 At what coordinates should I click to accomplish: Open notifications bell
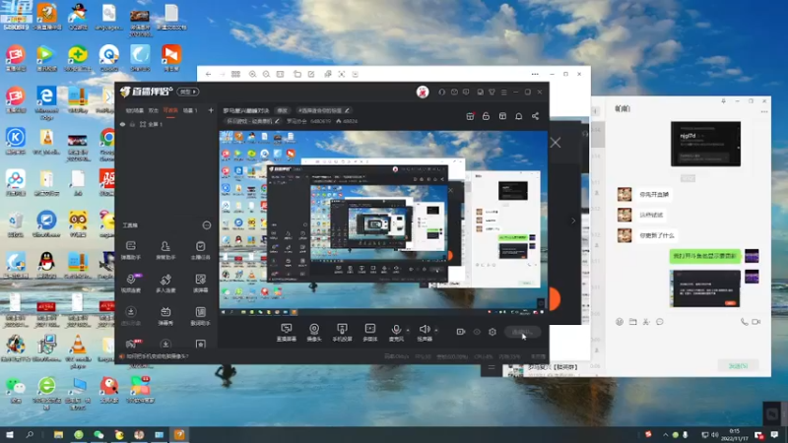click(x=519, y=116)
